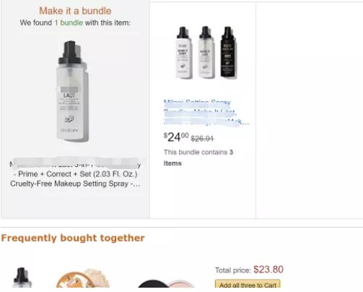The image size is (363, 292).
Task: Click the black bottle in the bundle image
Action: (x=228, y=53)
